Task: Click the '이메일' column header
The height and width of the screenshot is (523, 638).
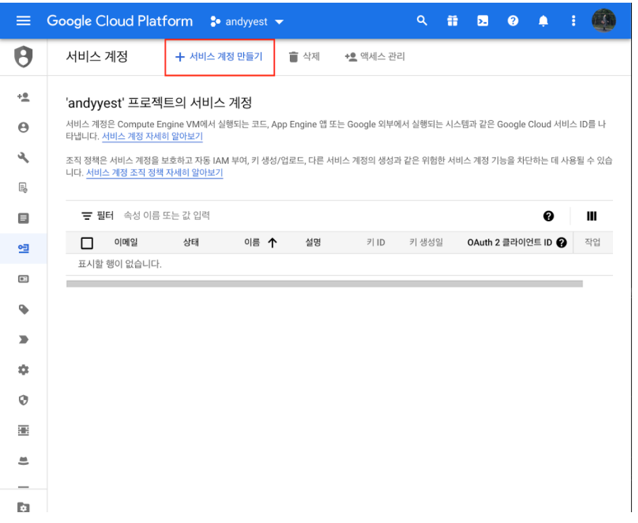Action: pos(126,243)
